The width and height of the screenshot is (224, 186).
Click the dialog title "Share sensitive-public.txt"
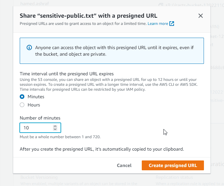pos(88,16)
